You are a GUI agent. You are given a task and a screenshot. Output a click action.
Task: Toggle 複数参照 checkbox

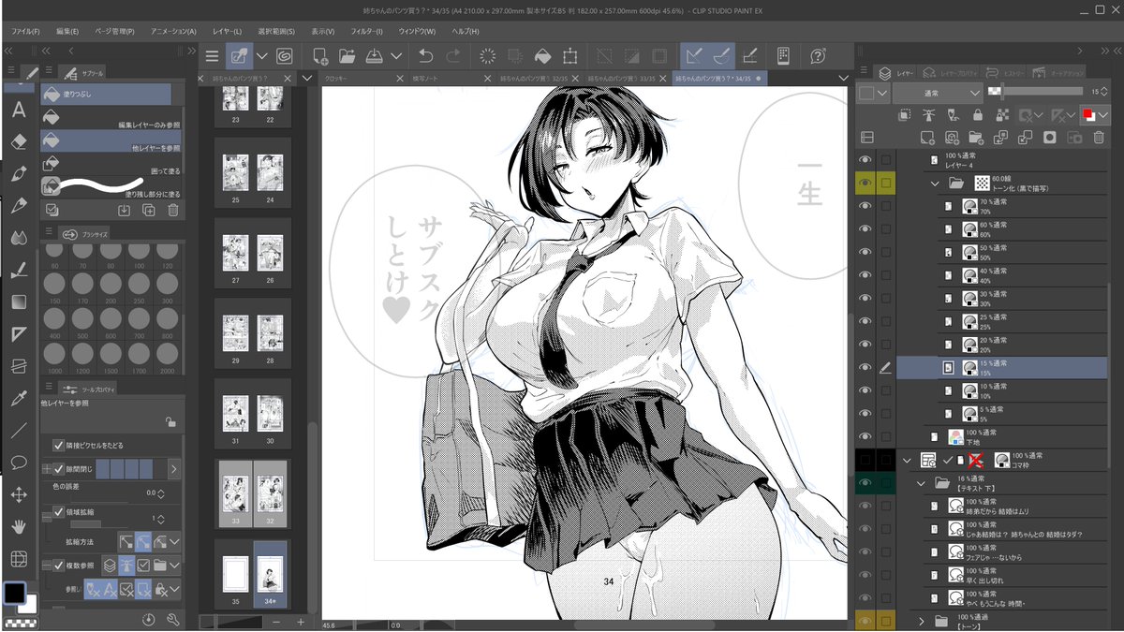(59, 565)
